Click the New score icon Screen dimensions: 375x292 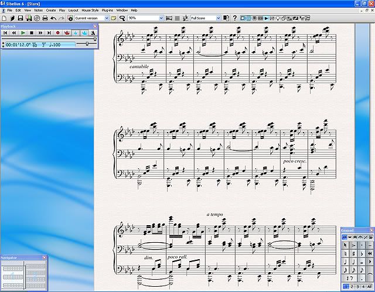4,18
